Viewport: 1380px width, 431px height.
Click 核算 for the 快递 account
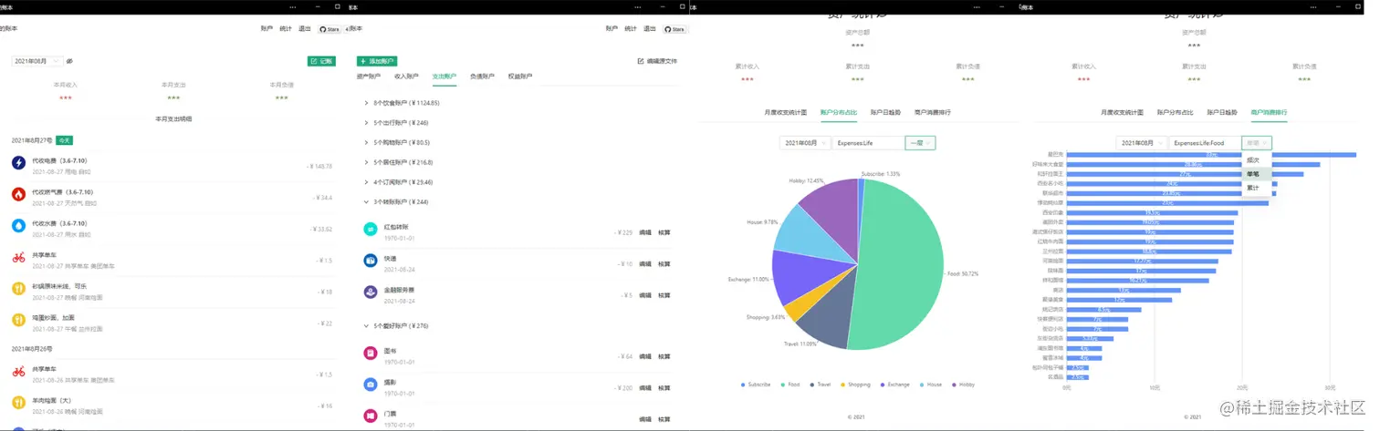pyautogui.click(x=664, y=263)
